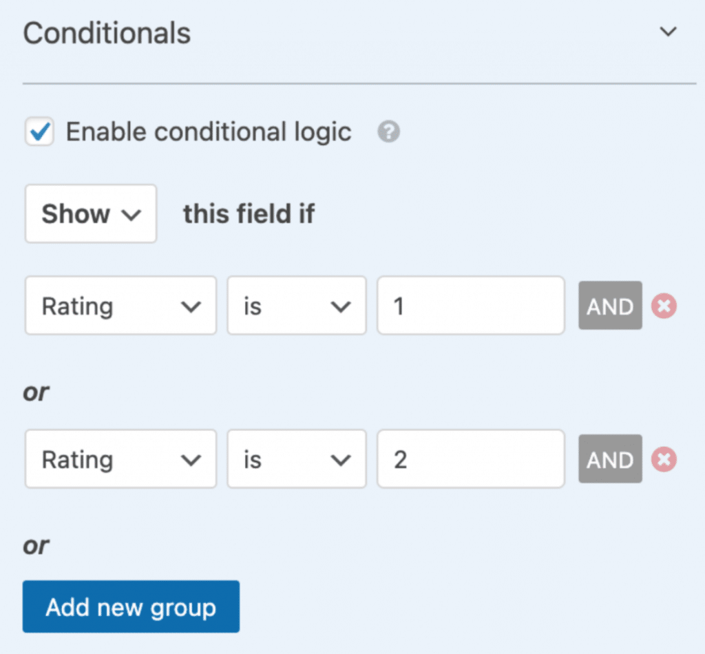Select the value field containing "1"
This screenshot has width=705, height=654.
pyautogui.click(x=470, y=306)
